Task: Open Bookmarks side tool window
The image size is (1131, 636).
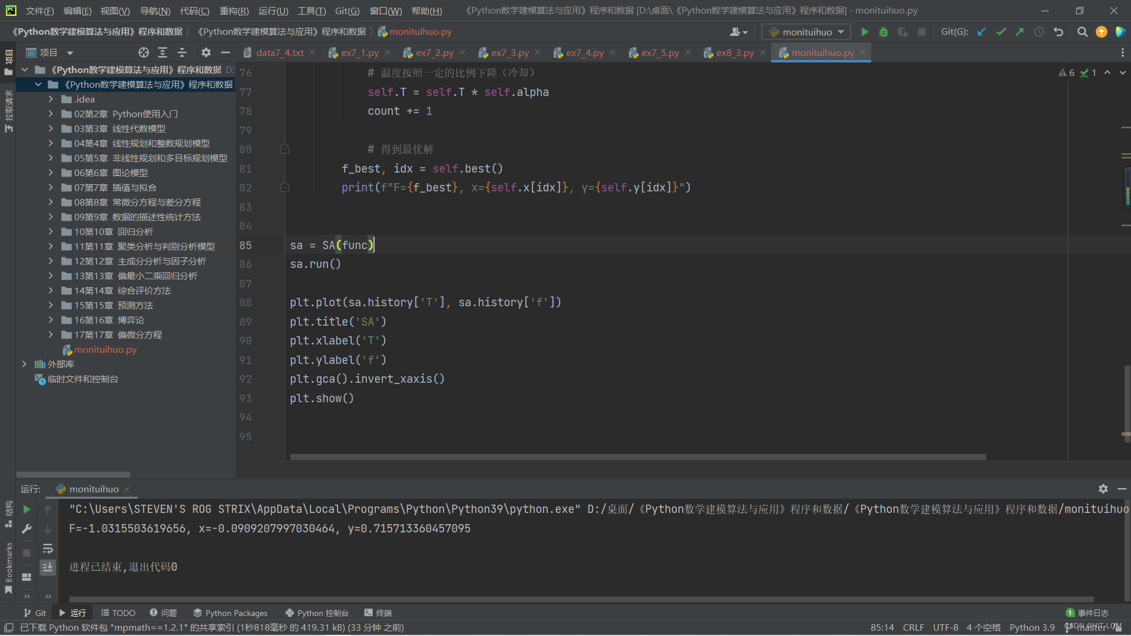Action: click(8, 568)
